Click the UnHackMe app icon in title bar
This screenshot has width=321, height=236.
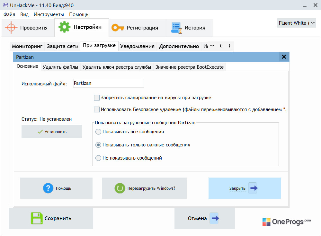point(6,5)
